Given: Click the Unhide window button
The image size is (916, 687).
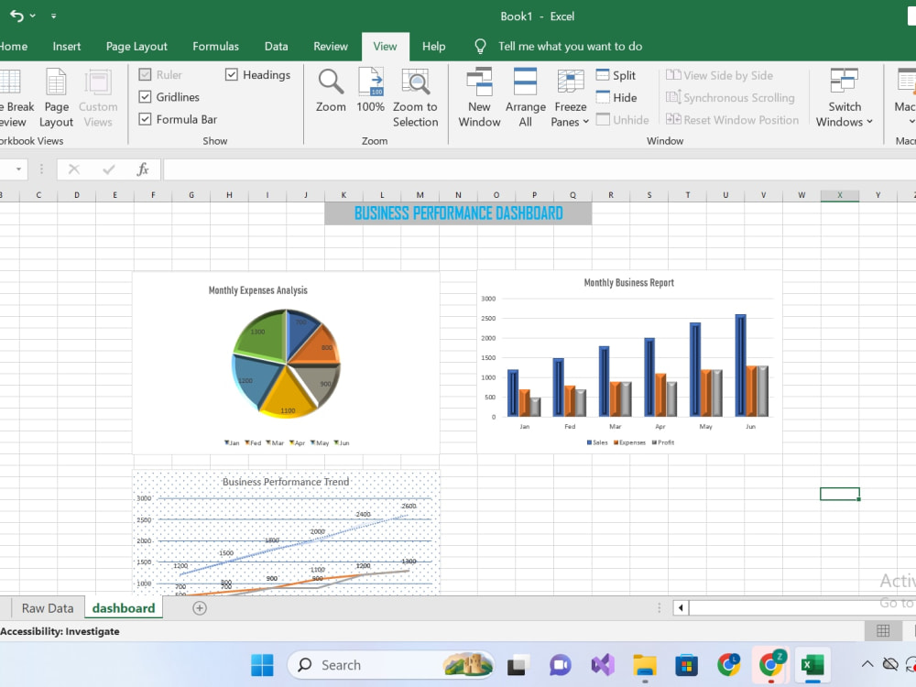Looking at the screenshot, I should [622, 120].
